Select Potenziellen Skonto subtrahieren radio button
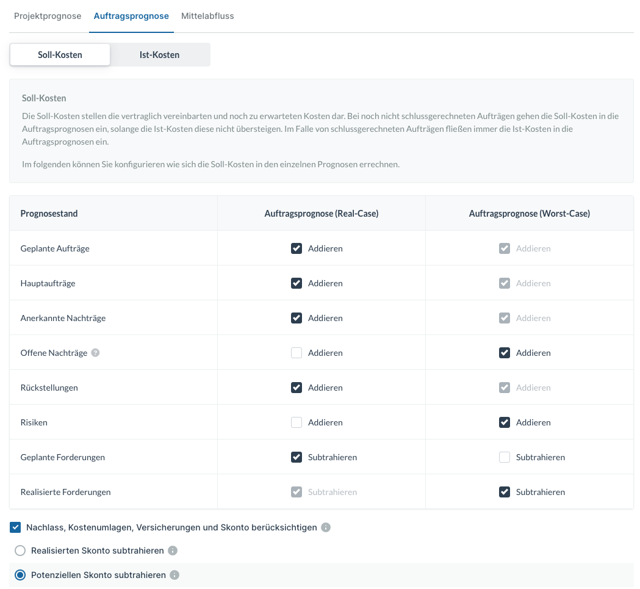This screenshot has width=640, height=589. pyautogui.click(x=20, y=575)
